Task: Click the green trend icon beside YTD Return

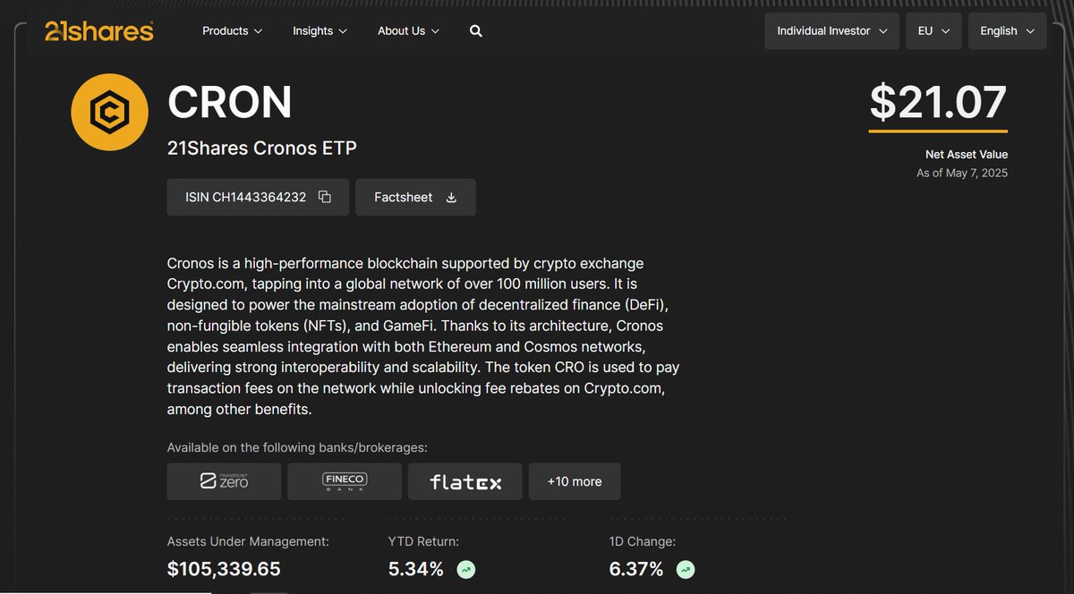Action: tap(465, 569)
